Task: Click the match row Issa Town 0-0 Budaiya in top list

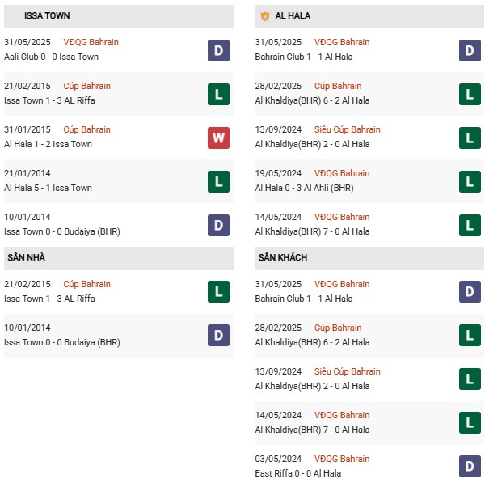Action: (119, 225)
